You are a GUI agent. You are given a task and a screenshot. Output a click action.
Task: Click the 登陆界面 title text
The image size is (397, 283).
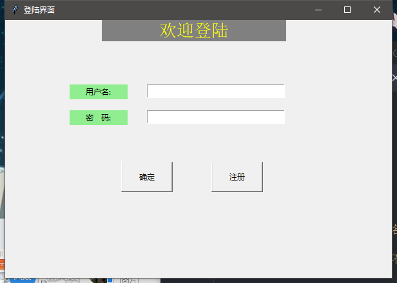39,10
